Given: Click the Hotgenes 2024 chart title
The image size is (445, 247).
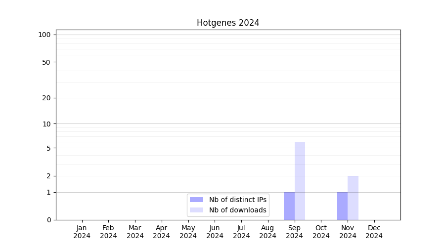Looking at the screenshot, I should [228, 23].
